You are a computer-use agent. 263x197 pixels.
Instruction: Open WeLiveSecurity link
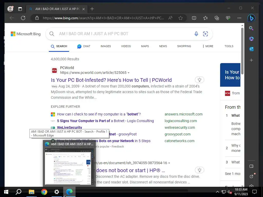point(69,127)
